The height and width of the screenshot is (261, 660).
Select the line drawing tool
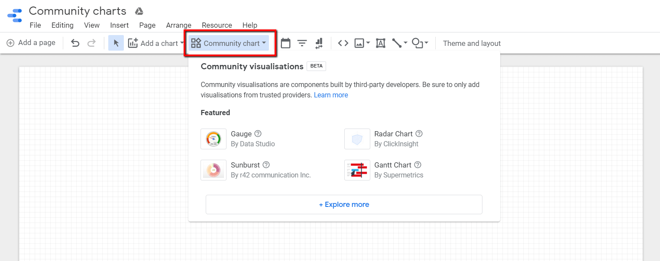(x=397, y=43)
